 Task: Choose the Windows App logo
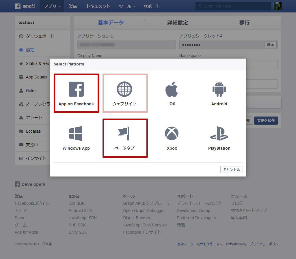click(x=75, y=134)
